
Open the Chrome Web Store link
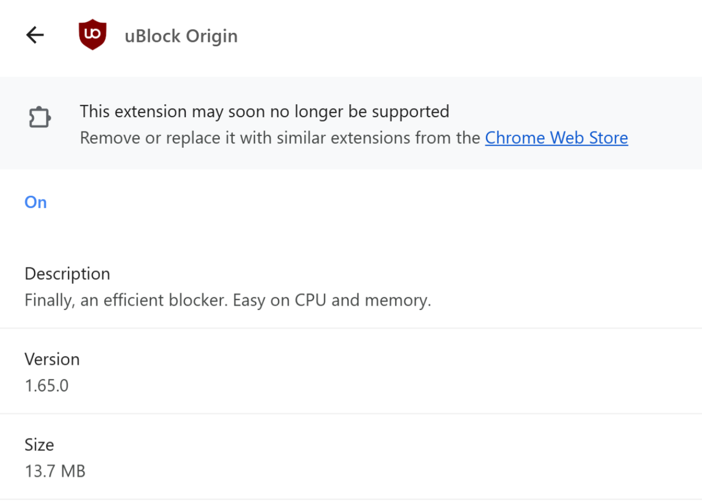[x=556, y=138]
